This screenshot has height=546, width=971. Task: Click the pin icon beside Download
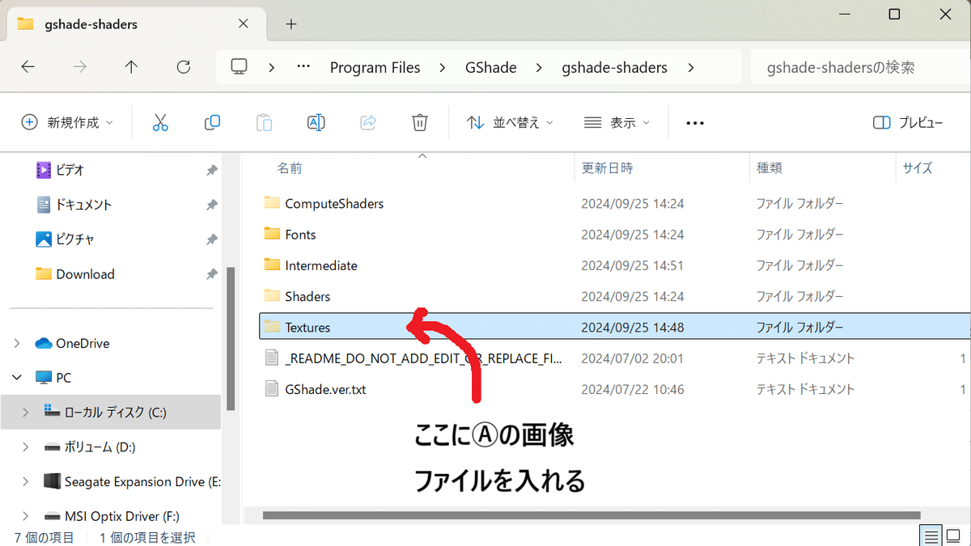pos(212,274)
